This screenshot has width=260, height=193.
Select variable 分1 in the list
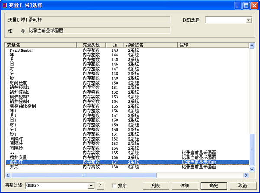[127, 129]
